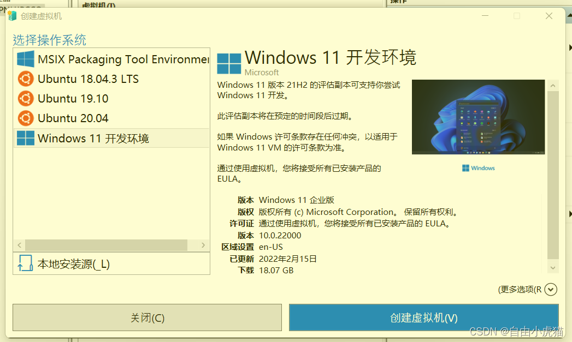Viewport: 572px width, 342px height.
Task: Click the license 许可证 EULA line
Action: coord(354,224)
